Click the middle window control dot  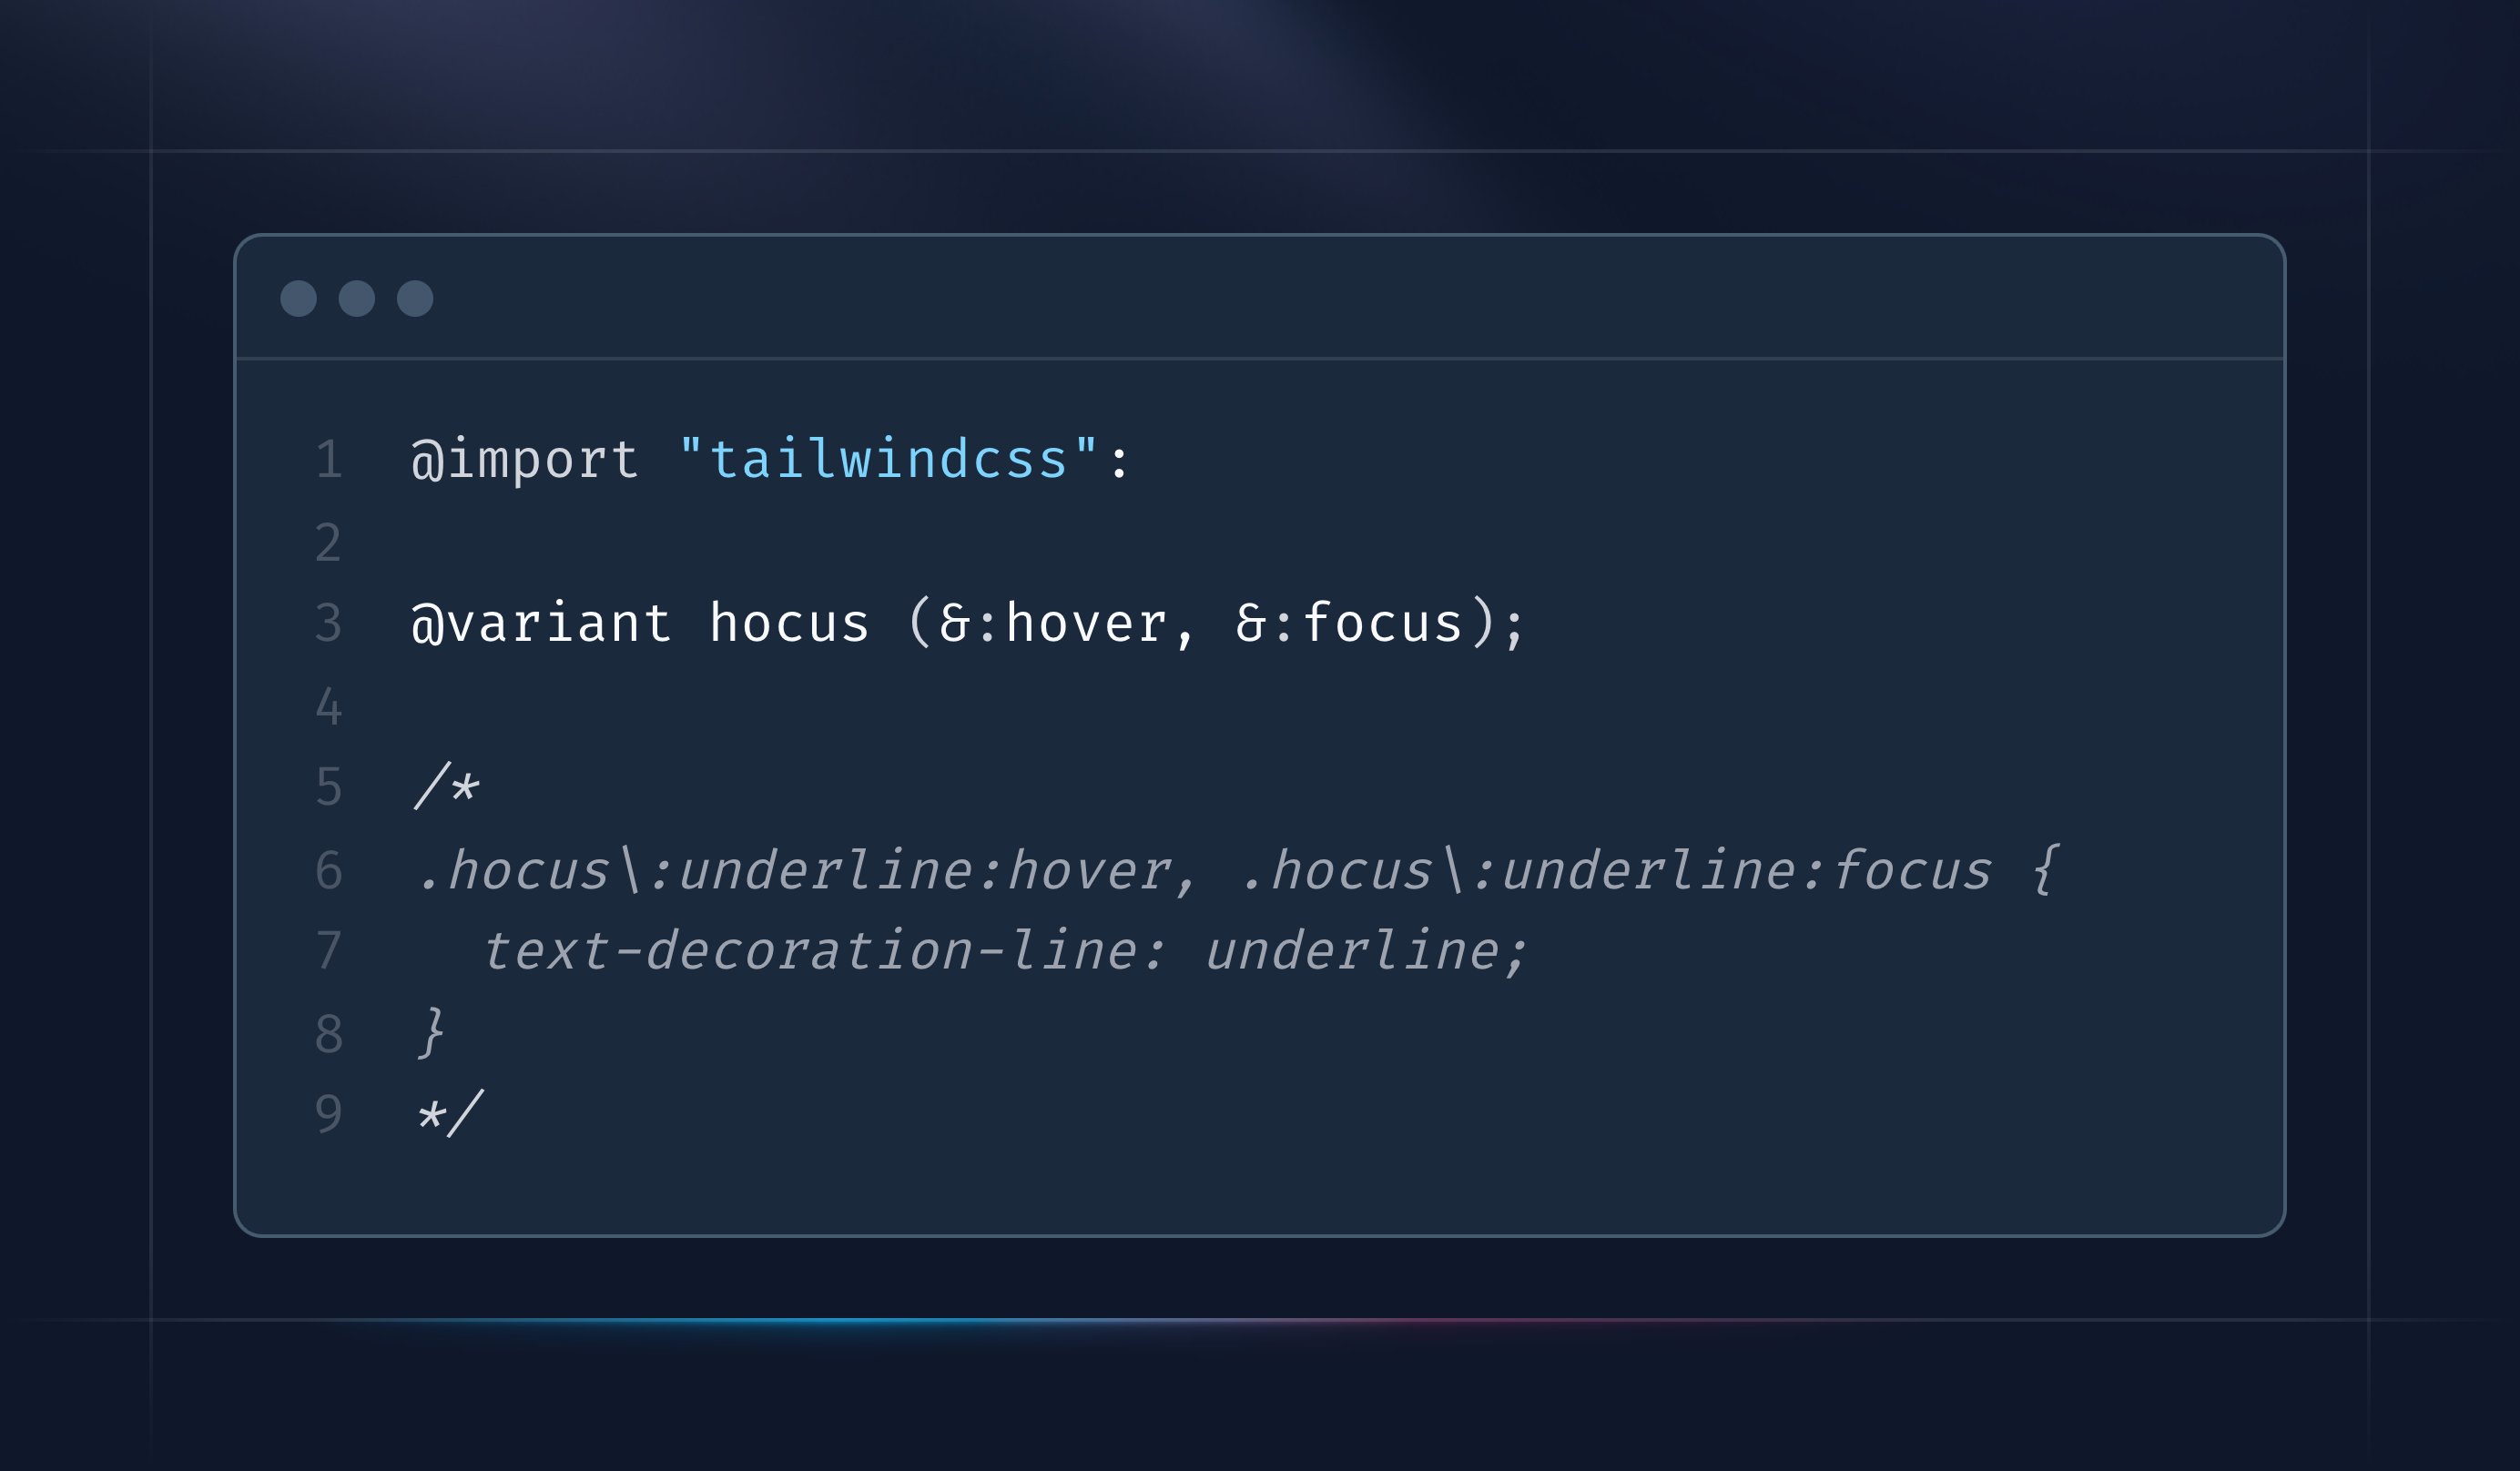(357, 299)
